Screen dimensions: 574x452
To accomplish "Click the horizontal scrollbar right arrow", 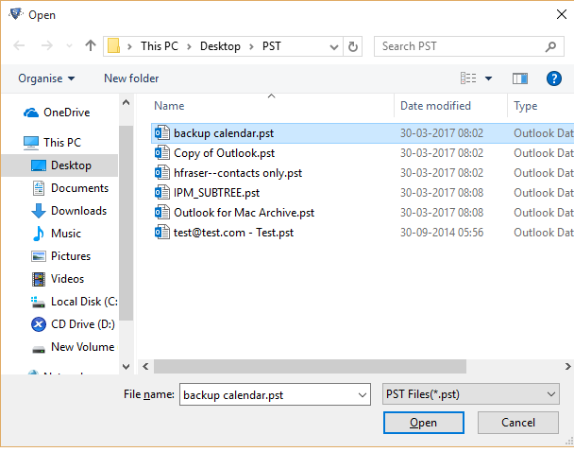I will 567,366.
